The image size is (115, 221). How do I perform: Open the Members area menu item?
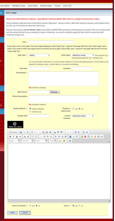(19, 6)
